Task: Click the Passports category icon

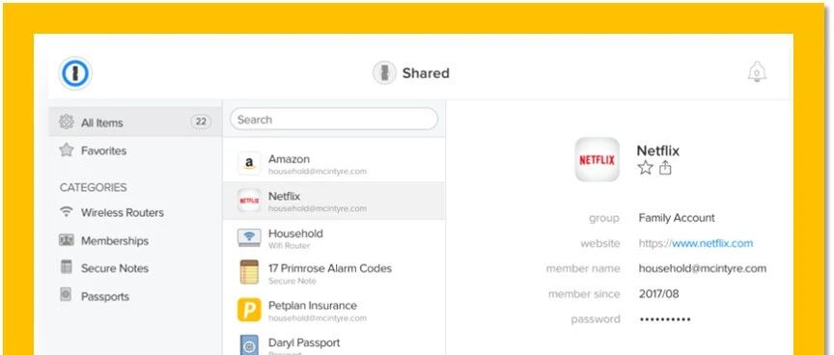Action: click(x=66, y=295)
